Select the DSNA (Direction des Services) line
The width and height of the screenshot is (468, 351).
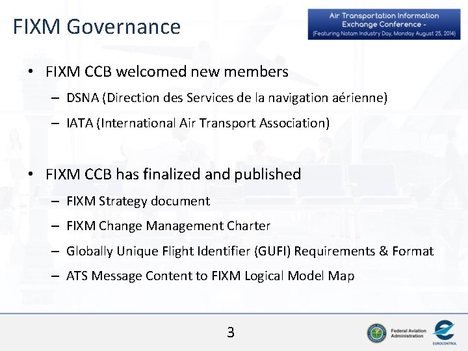pyautogui.click(x=227, y=97)
